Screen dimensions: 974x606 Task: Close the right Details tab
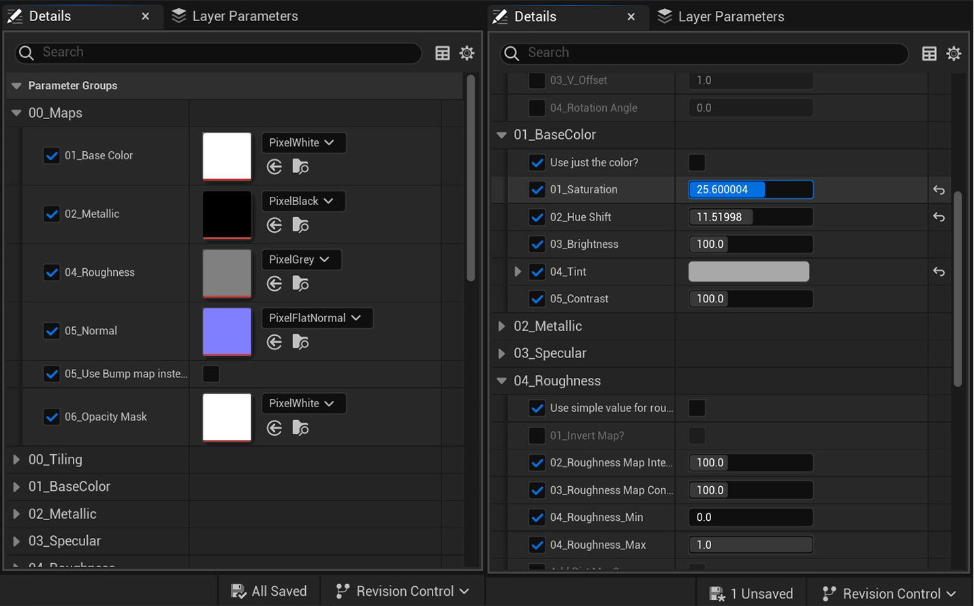(631, 17)
